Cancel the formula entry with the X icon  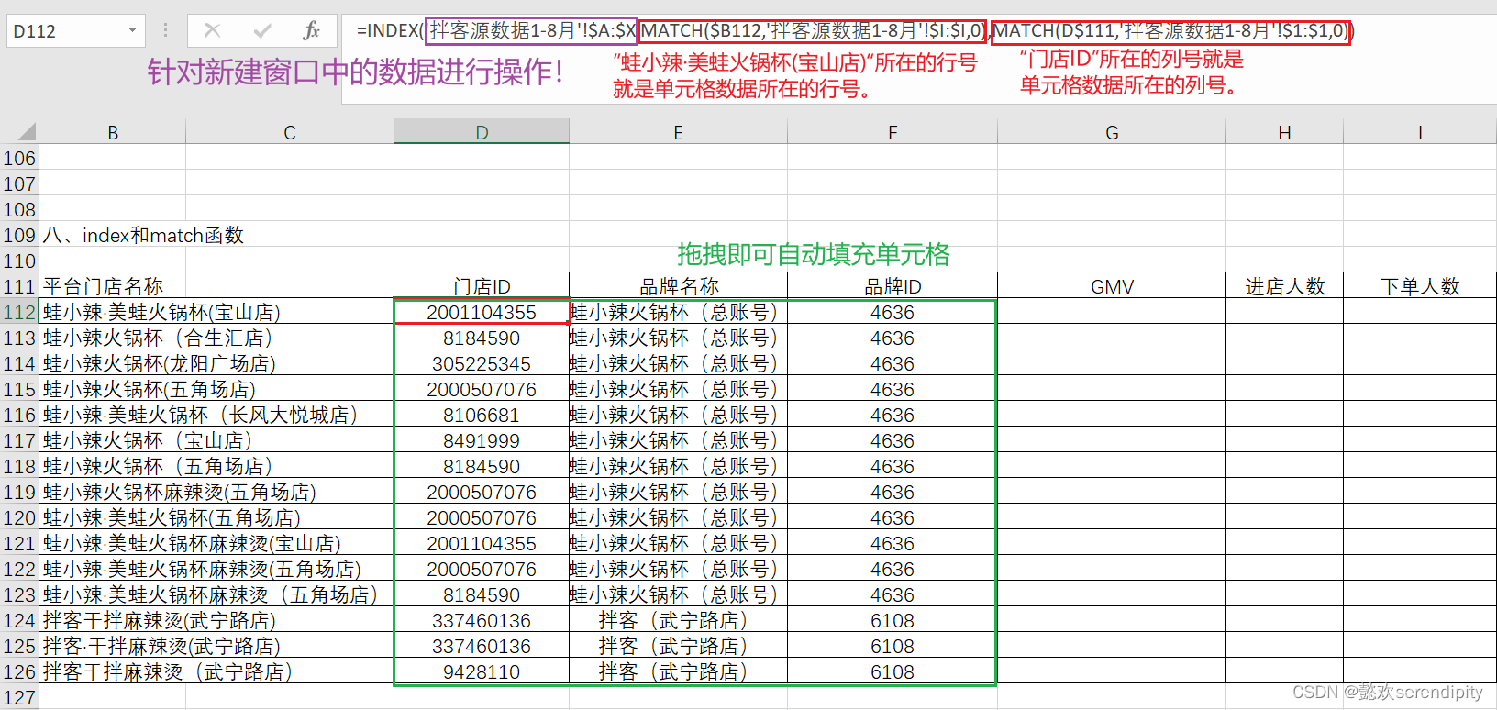click(212, 30)
